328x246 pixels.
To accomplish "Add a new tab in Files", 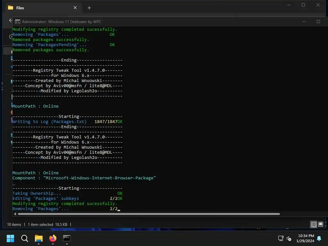I will click(89, 8).
